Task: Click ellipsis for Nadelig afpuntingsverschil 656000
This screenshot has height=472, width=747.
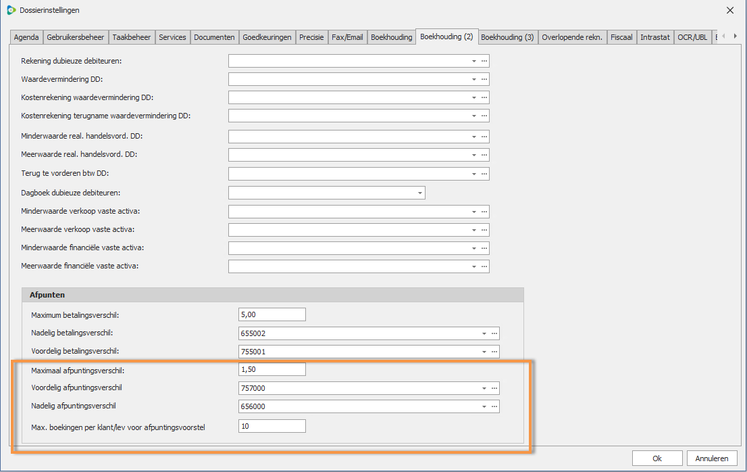Action: coord(494,406)
